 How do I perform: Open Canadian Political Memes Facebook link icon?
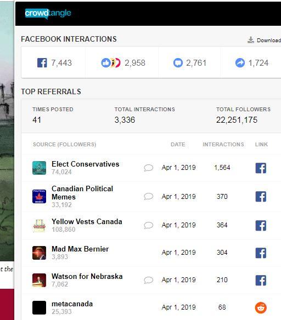[261, 197]
